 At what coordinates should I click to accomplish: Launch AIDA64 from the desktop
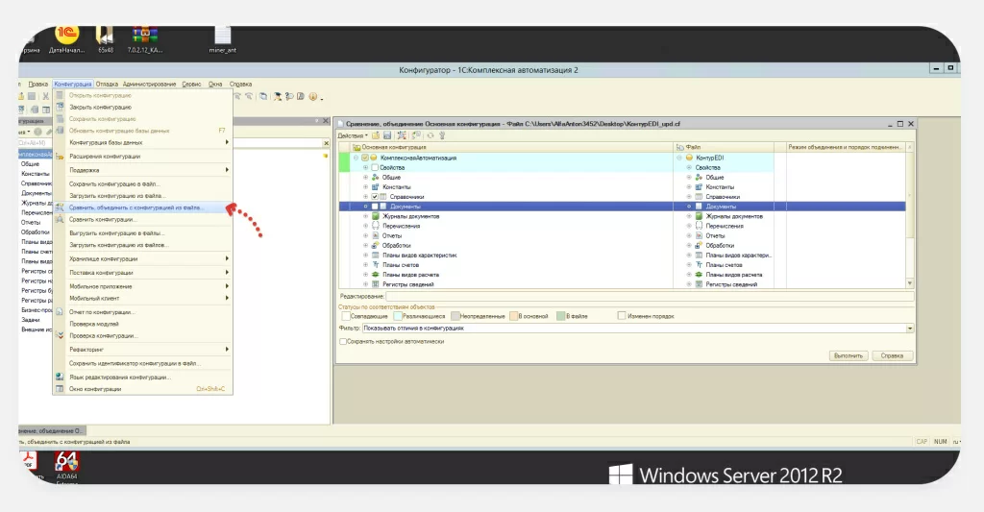[67, 461]
